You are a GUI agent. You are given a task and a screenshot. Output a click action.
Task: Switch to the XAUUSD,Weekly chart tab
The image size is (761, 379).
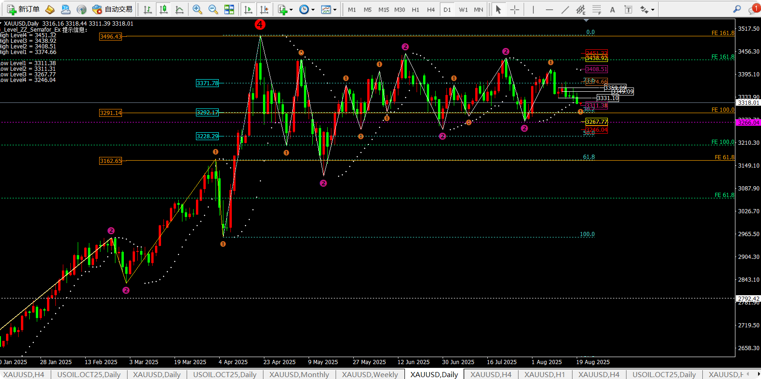(x=370, y=374)
